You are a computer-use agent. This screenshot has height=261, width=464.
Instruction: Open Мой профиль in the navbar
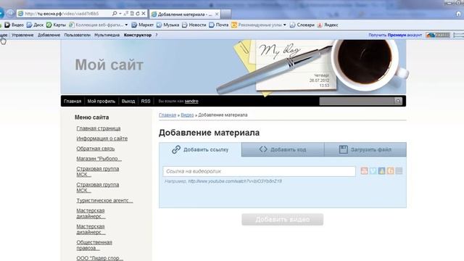(x=101, y=101)
